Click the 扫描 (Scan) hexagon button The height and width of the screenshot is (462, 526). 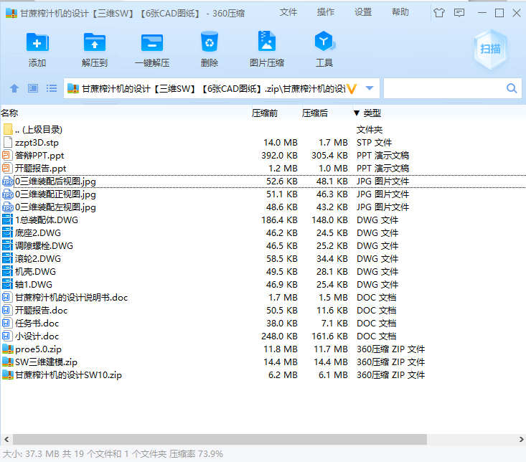[x=490, y=49]
